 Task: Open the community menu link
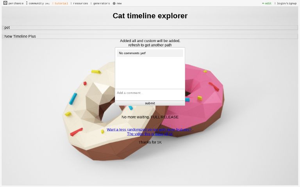click(x=37, y=3)
